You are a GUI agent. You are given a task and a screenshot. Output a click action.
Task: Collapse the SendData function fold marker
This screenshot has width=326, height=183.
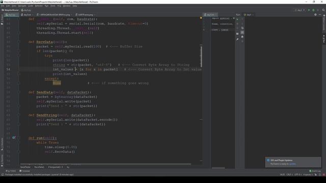pos(19,92)
